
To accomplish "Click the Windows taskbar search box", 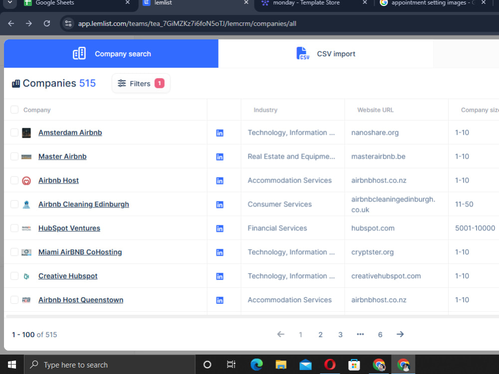I will 110,365.
